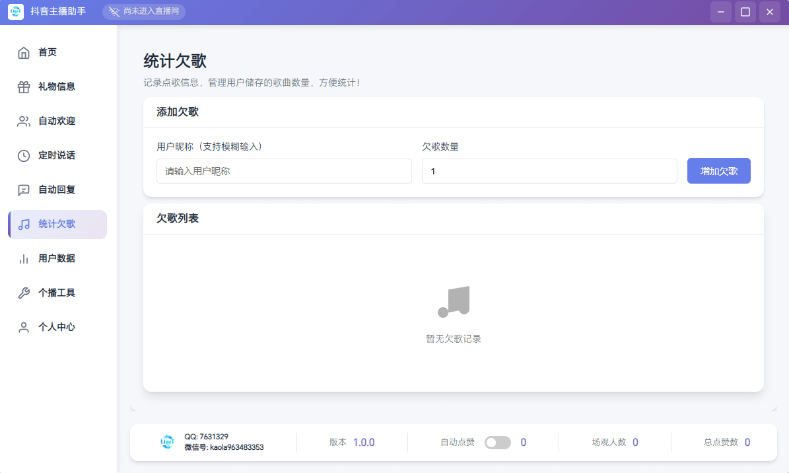Click the app logo in the title bar
The image size is (789, 473).
coord(15,11)
